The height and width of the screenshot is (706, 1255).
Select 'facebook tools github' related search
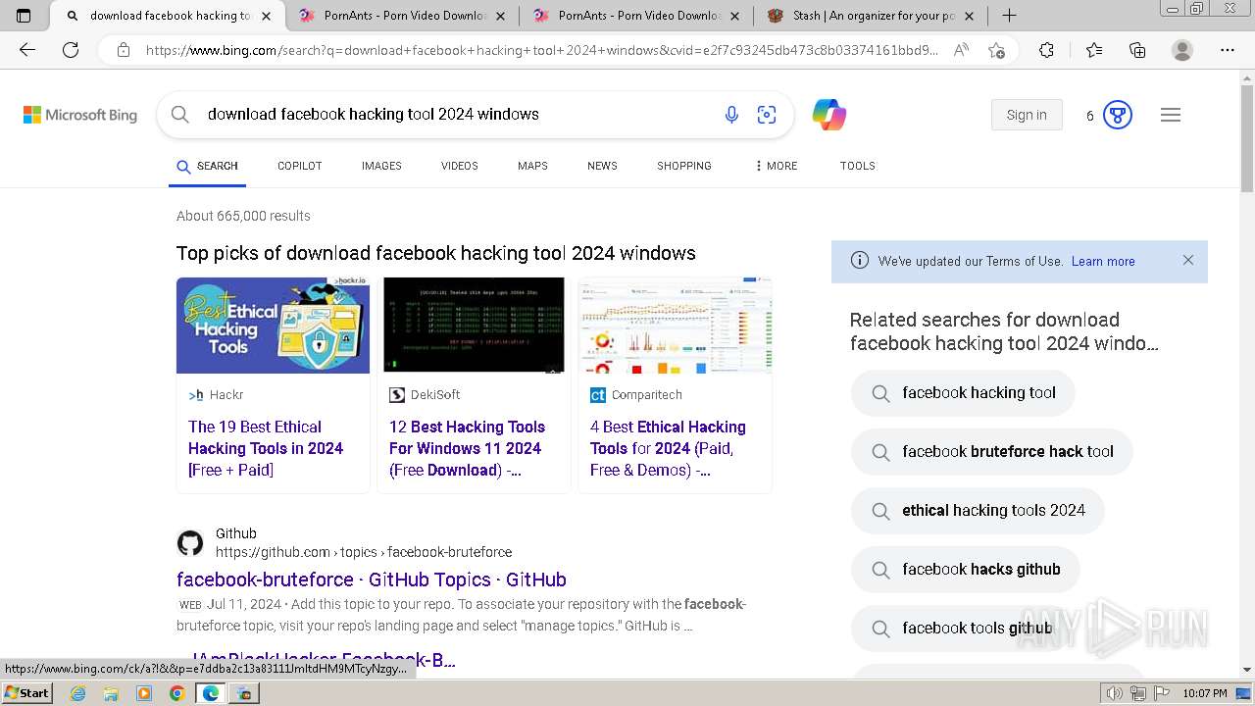point(961,629)
